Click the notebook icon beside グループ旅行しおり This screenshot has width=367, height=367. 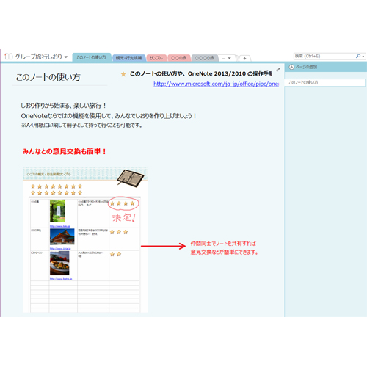[x=9, y=57]
